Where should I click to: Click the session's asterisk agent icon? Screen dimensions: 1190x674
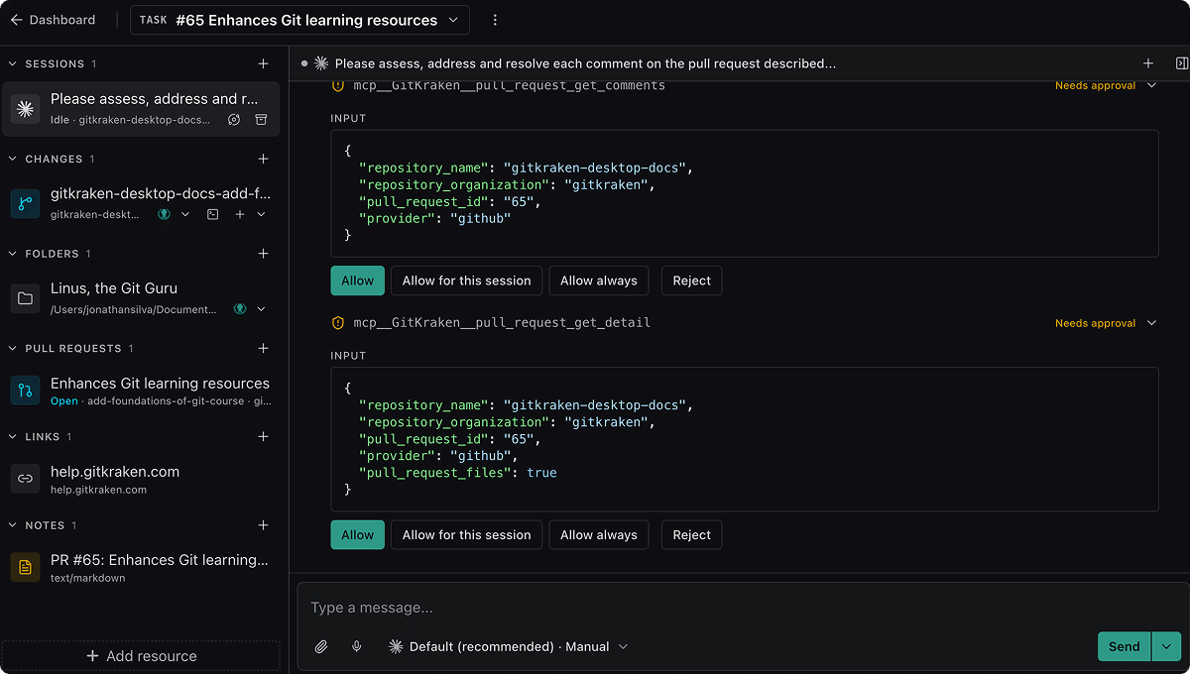click(25, 108)
